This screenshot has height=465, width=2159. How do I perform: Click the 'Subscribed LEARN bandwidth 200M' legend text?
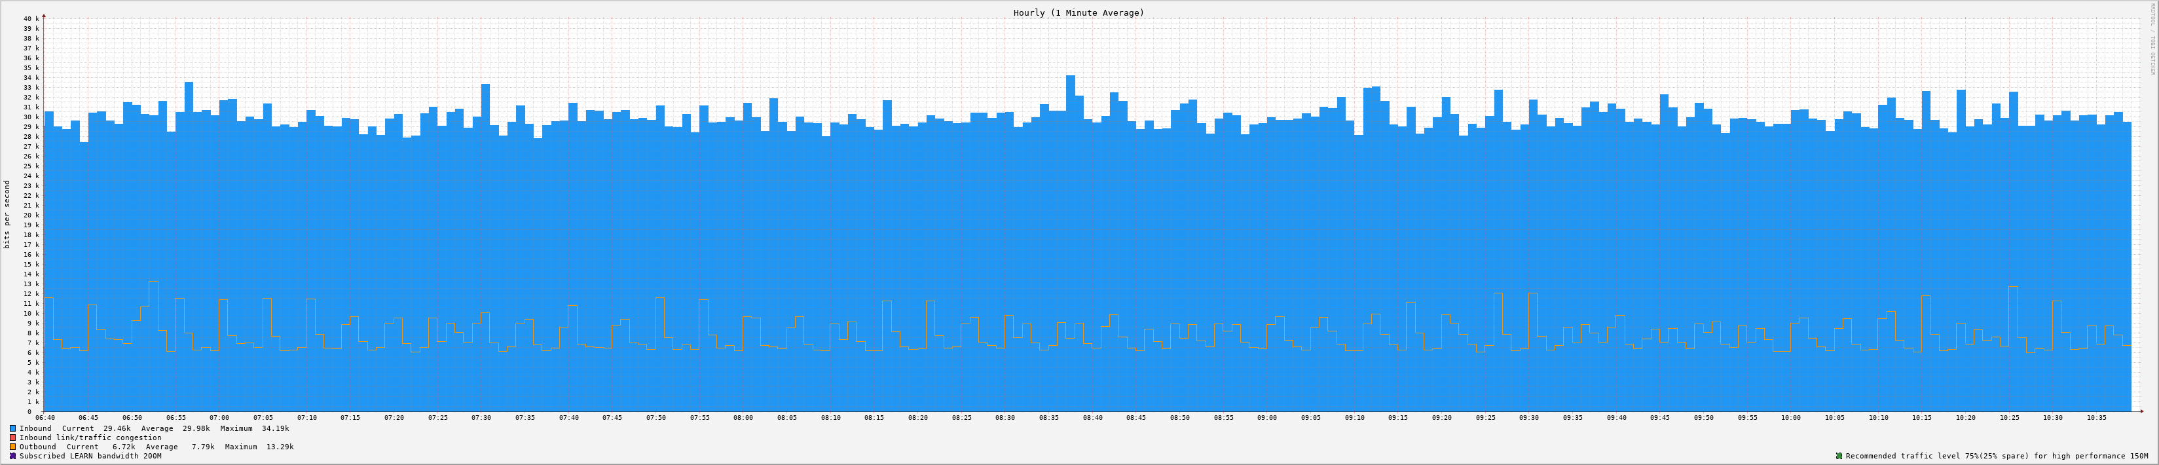click(x=90, y=456)
